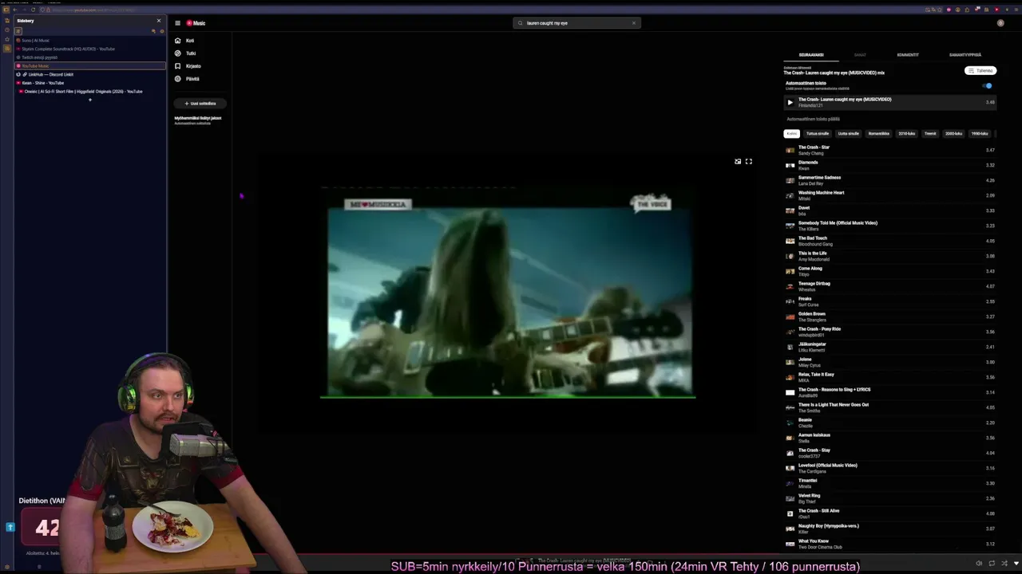Select the 2000-luku filter chip
Viewport: 1022px width, 574px height.
[953, 134]
